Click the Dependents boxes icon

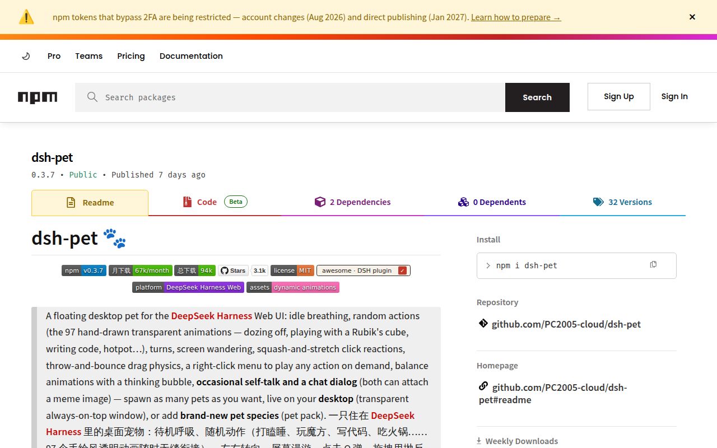click(x=463, y=202)
